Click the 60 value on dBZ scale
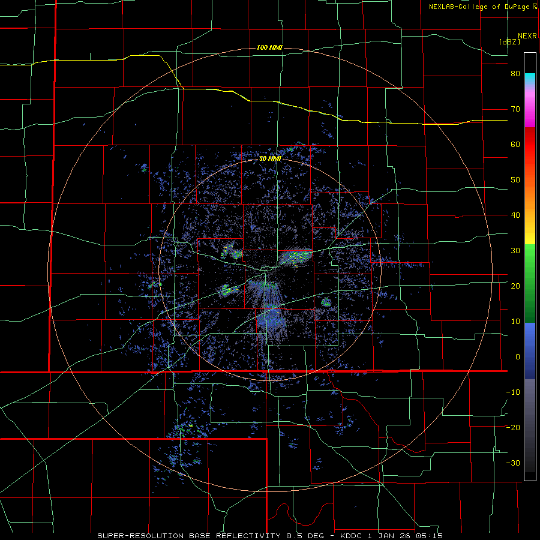This screenshot has height=540, width=540. [x=515, y=145]
